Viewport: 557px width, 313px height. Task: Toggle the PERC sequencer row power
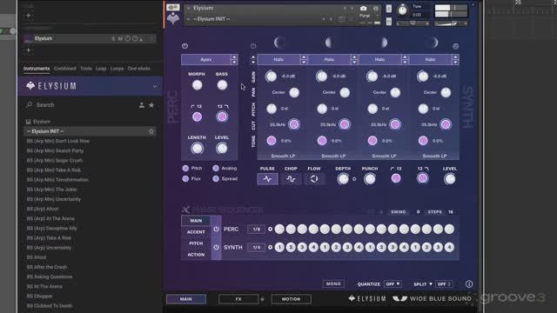pos(216,230)
